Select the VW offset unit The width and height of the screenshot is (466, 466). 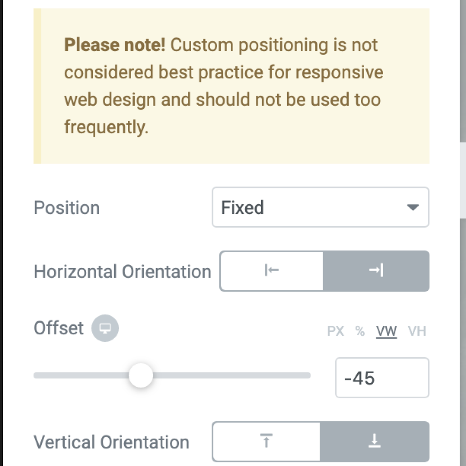point(386,331)
